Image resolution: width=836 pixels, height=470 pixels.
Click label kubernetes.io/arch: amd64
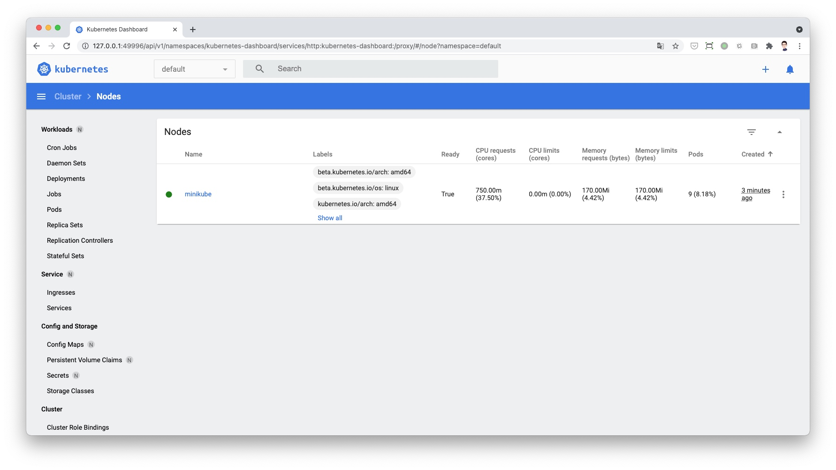pyautogui.click(x=357, y=204)
